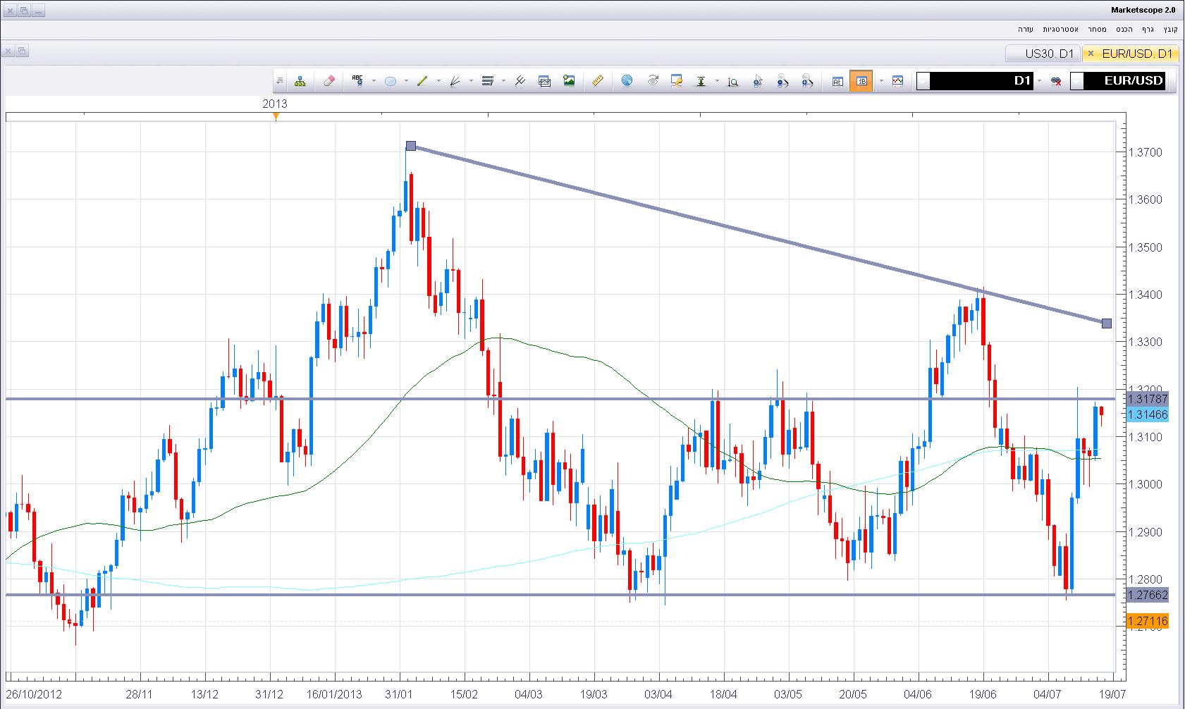Image resolution: width=1185 pixels, height=709 pixels.
Task: Close the EUR/USD. D1 tab with x
Action: click(1091, 54)
